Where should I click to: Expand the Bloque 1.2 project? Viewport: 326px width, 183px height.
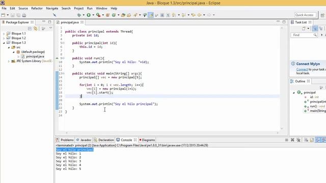[x=4, y=38]
